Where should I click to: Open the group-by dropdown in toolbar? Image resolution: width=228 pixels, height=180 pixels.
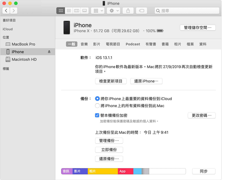97,11
